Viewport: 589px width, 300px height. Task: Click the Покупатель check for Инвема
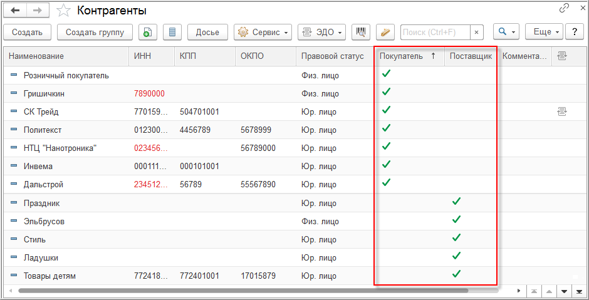point(386,165)
